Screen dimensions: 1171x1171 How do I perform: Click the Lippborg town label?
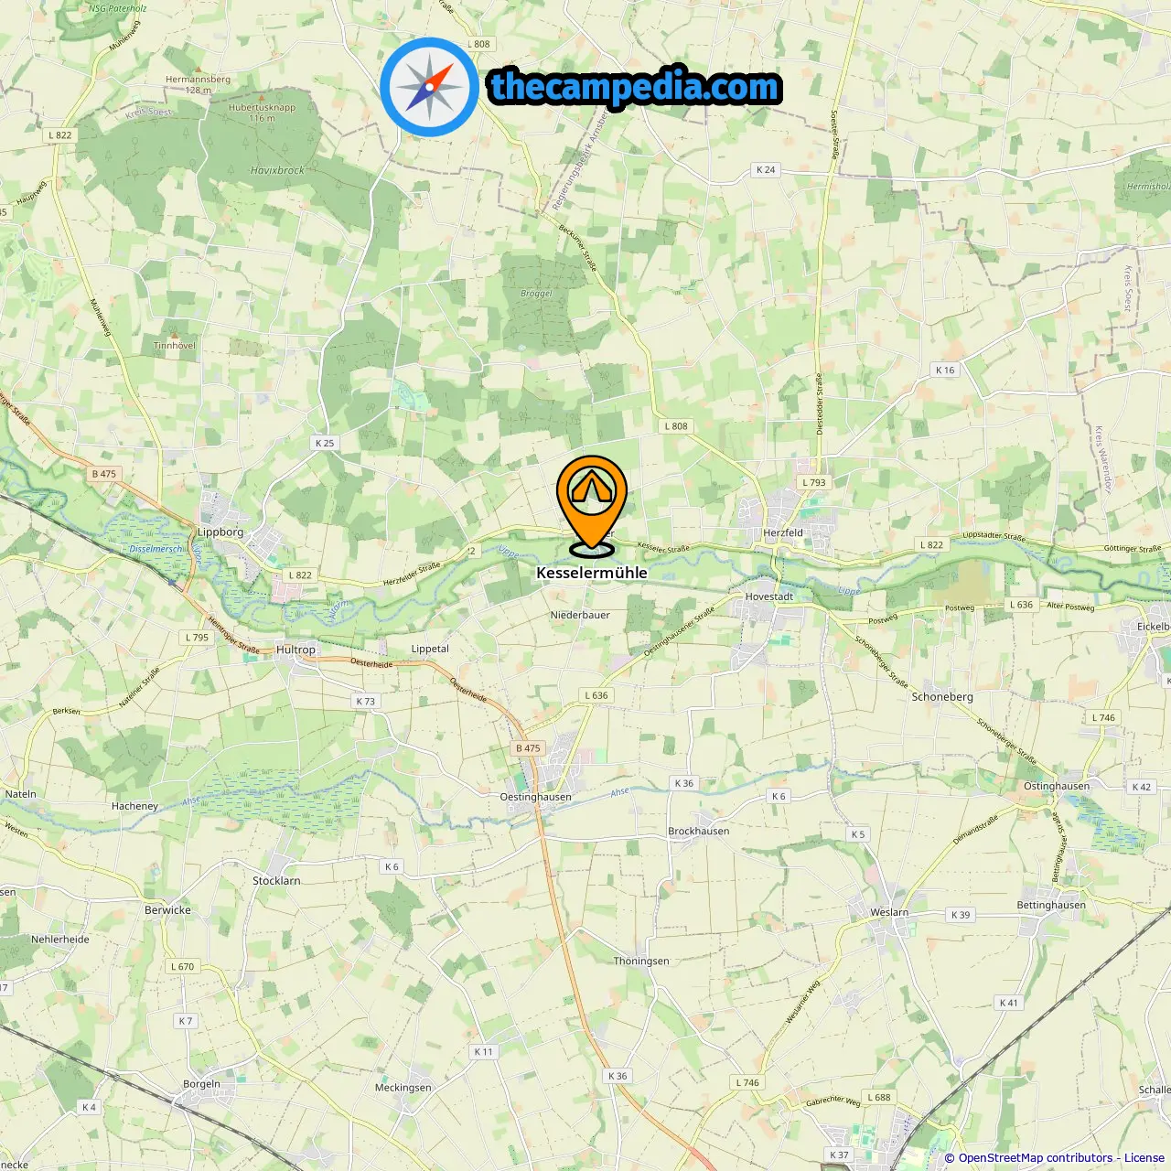(x=220, y=532)
